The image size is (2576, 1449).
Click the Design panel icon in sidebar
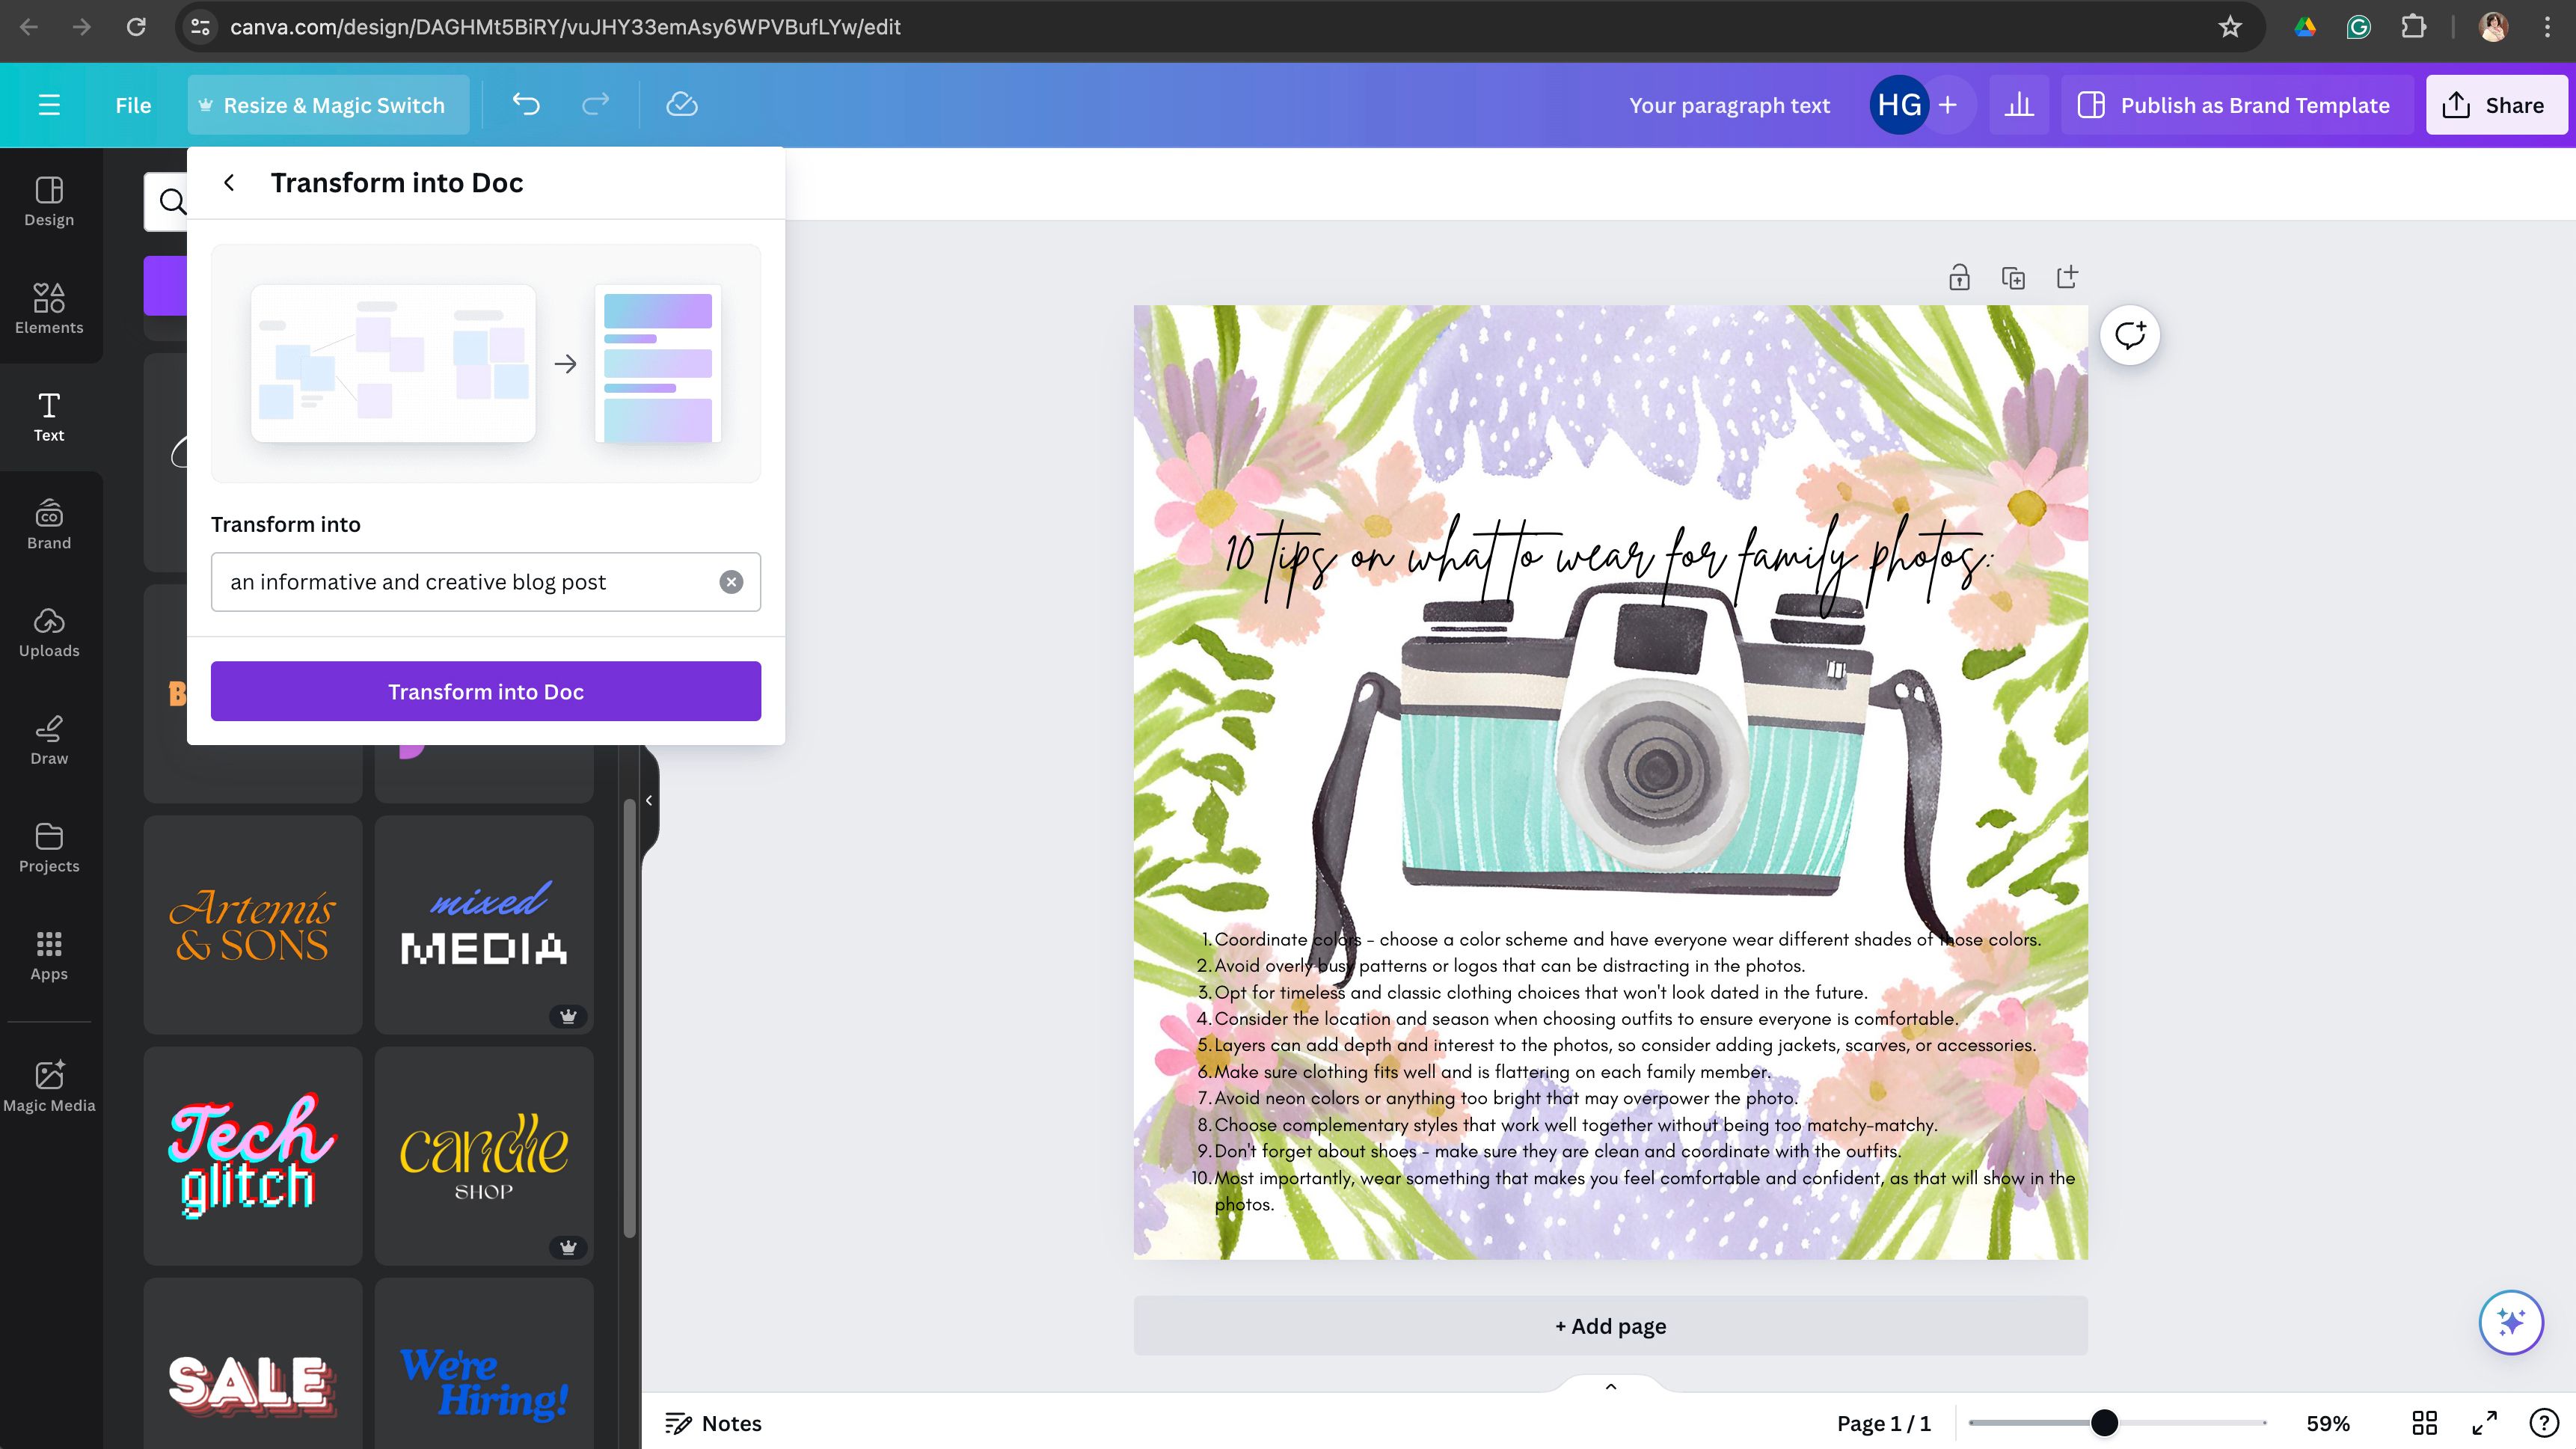(x=48, y=198)
